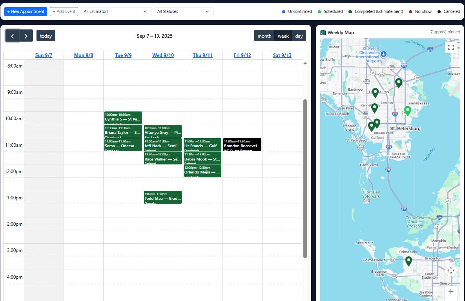The image size is (465, 301).
Task: Click the map pin near Bradenton
Action: coord(408,261)
